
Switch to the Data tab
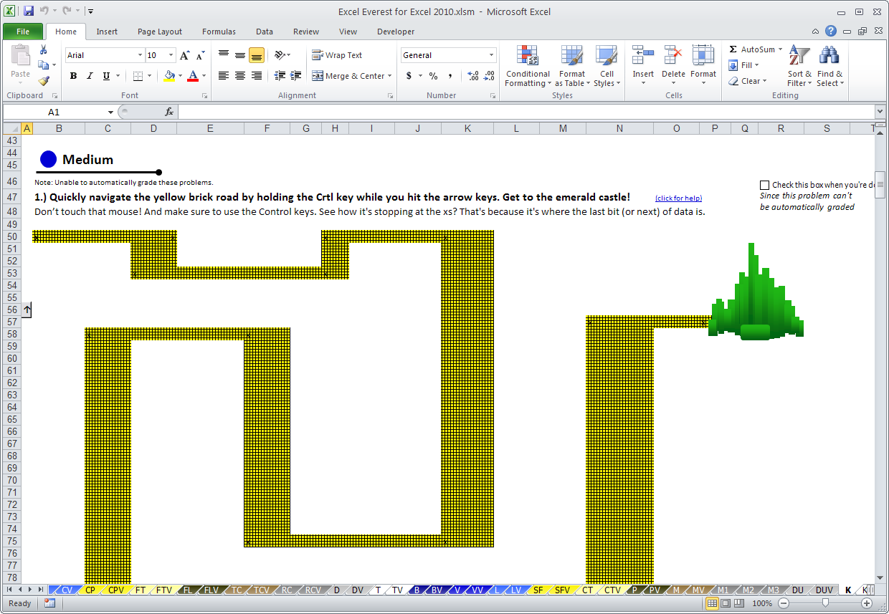coord(265,32)
